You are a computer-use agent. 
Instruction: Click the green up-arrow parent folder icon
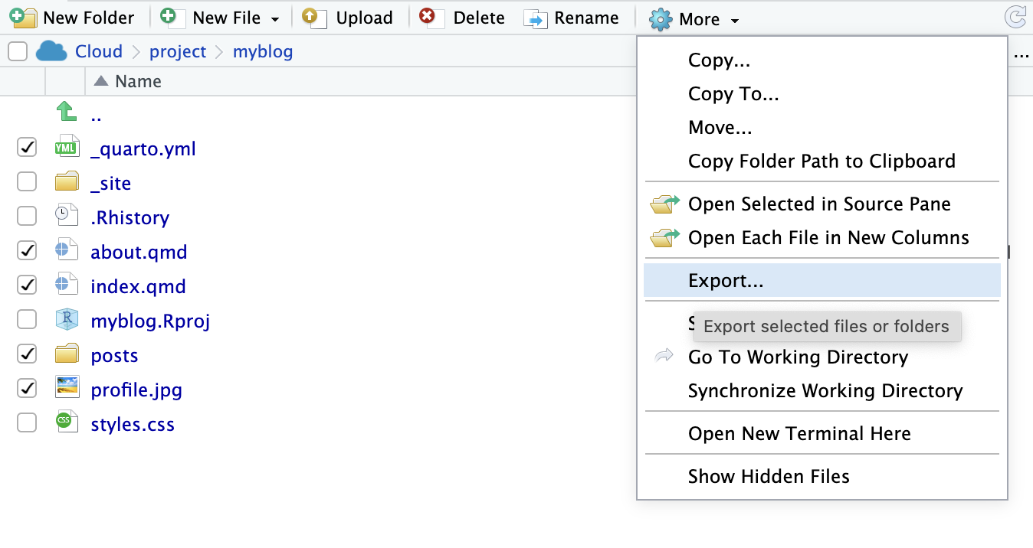click(x=66, y=112)
